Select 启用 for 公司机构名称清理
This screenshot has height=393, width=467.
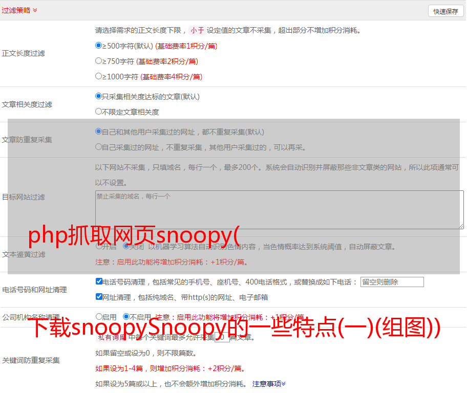[x=99, y=316]
